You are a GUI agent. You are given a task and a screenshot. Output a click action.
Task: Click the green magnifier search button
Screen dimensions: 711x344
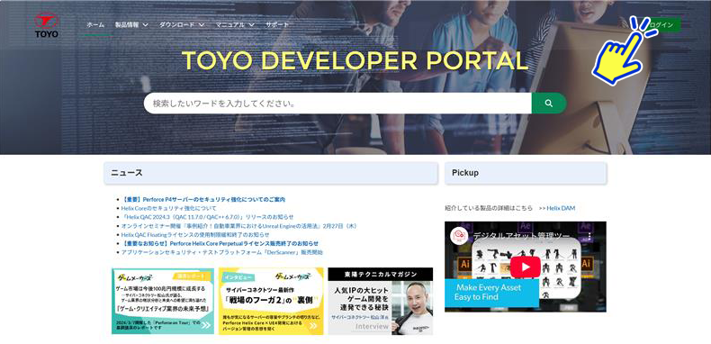549,104
